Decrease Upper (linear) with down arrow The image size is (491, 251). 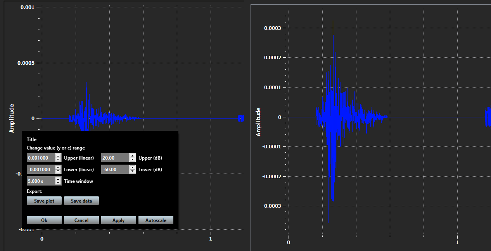(x=58, y=160)
